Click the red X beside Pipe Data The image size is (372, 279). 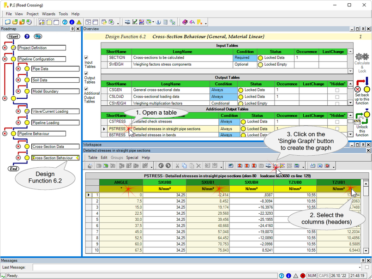pos(19,69)
